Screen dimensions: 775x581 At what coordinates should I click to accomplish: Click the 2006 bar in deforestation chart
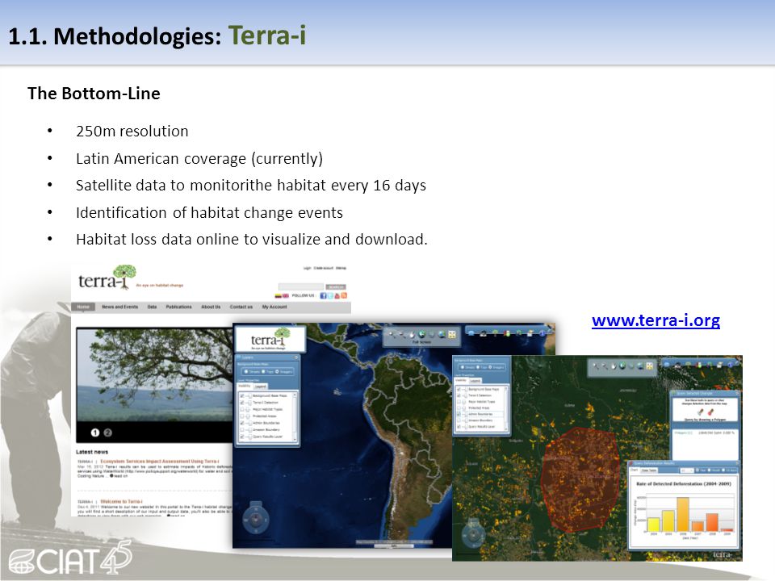684,514
